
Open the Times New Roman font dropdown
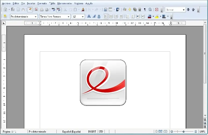(68, 17)
